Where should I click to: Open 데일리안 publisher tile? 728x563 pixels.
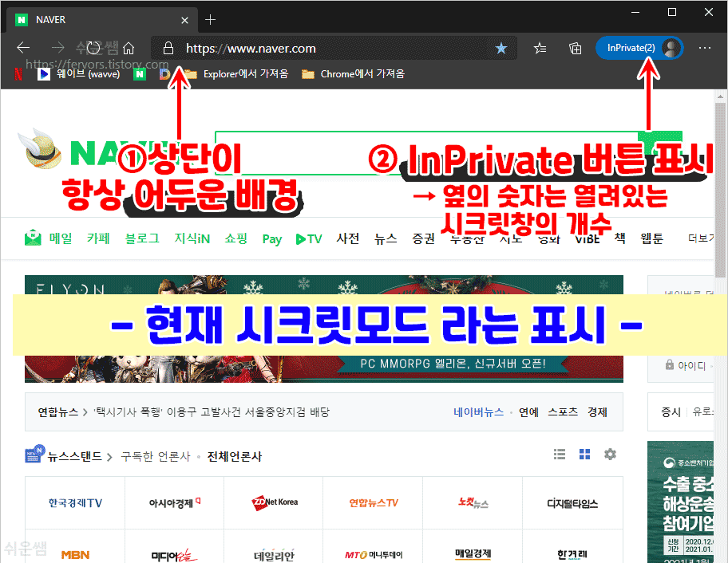274,547
